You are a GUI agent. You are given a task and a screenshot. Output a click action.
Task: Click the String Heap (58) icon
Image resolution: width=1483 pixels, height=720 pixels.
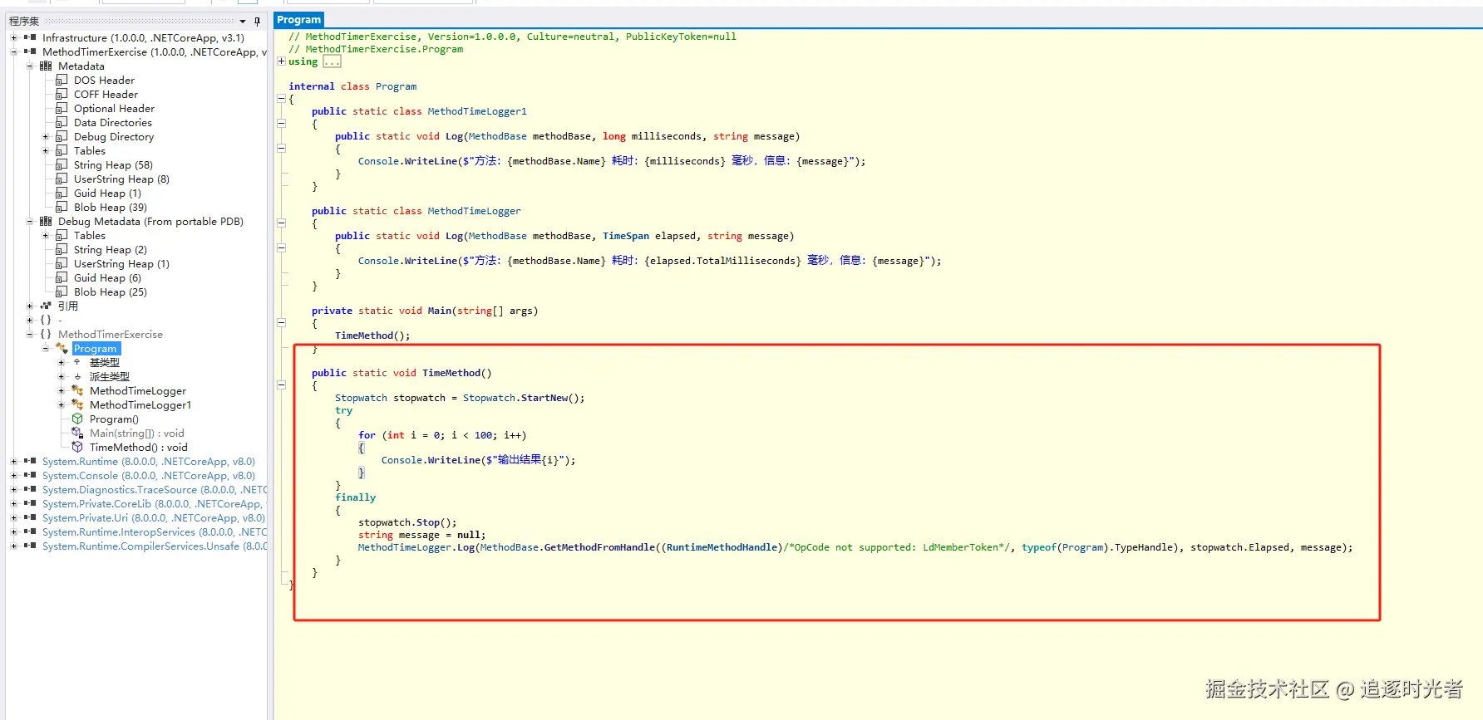tap(62, 164)
